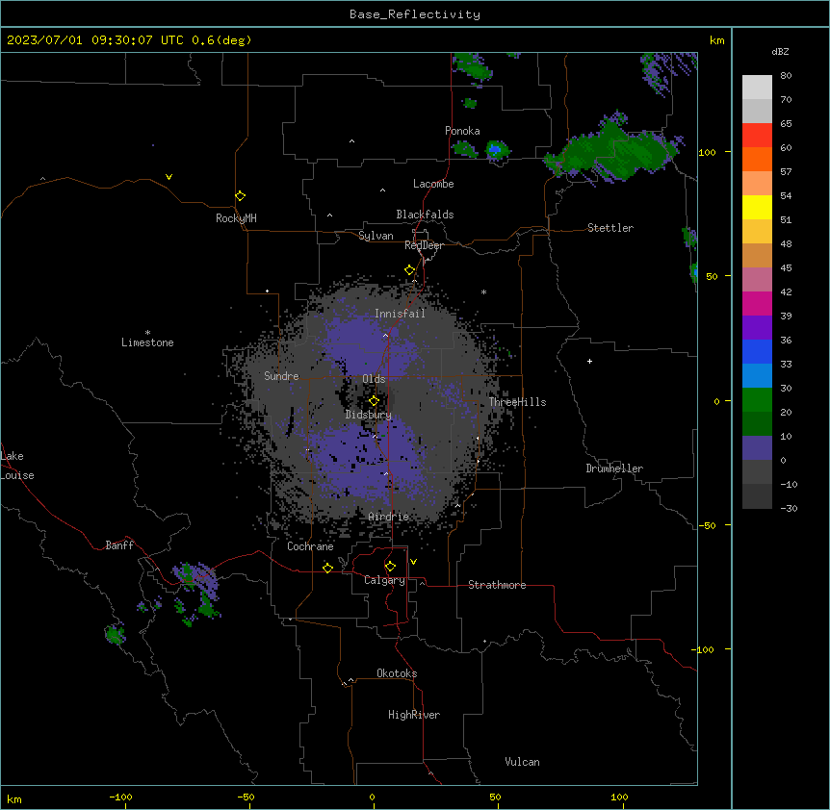
Task: Click the white plus marker west of Drumheller
Action: click(589, 361)
